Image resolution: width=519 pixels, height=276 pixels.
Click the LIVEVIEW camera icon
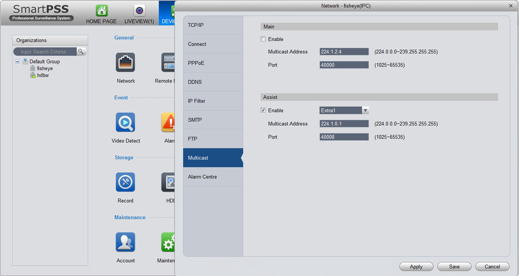click(139, 11)
